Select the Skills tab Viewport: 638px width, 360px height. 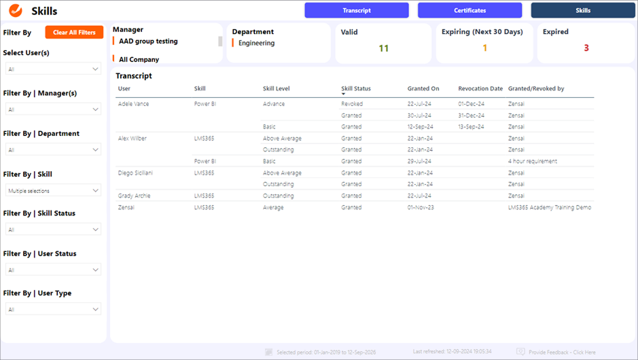tap(582, 10)
